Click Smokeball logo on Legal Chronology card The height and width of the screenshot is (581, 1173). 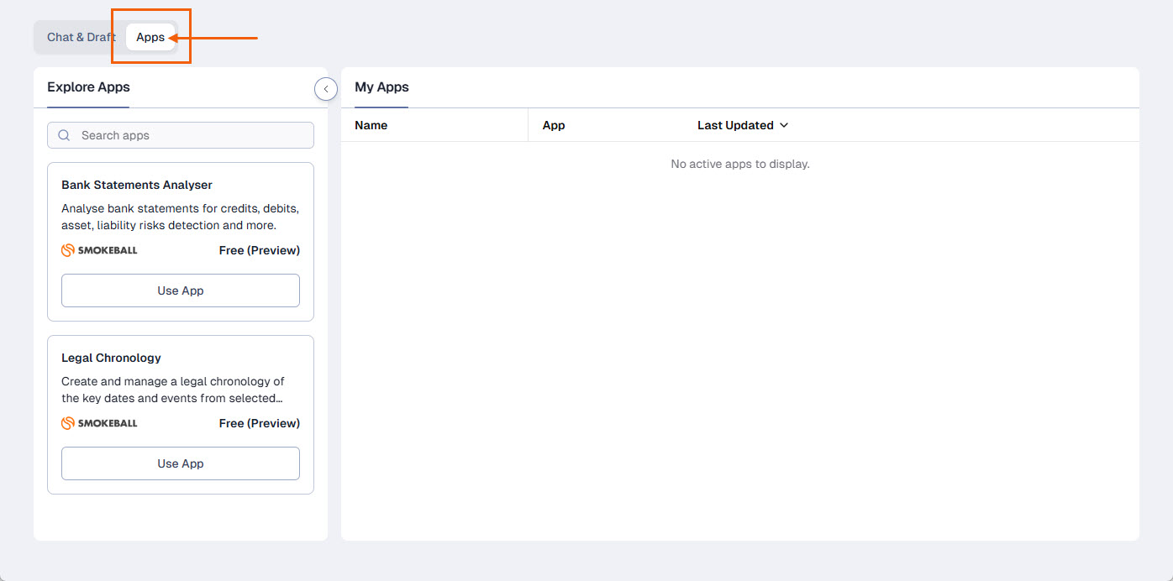point(99,423)
